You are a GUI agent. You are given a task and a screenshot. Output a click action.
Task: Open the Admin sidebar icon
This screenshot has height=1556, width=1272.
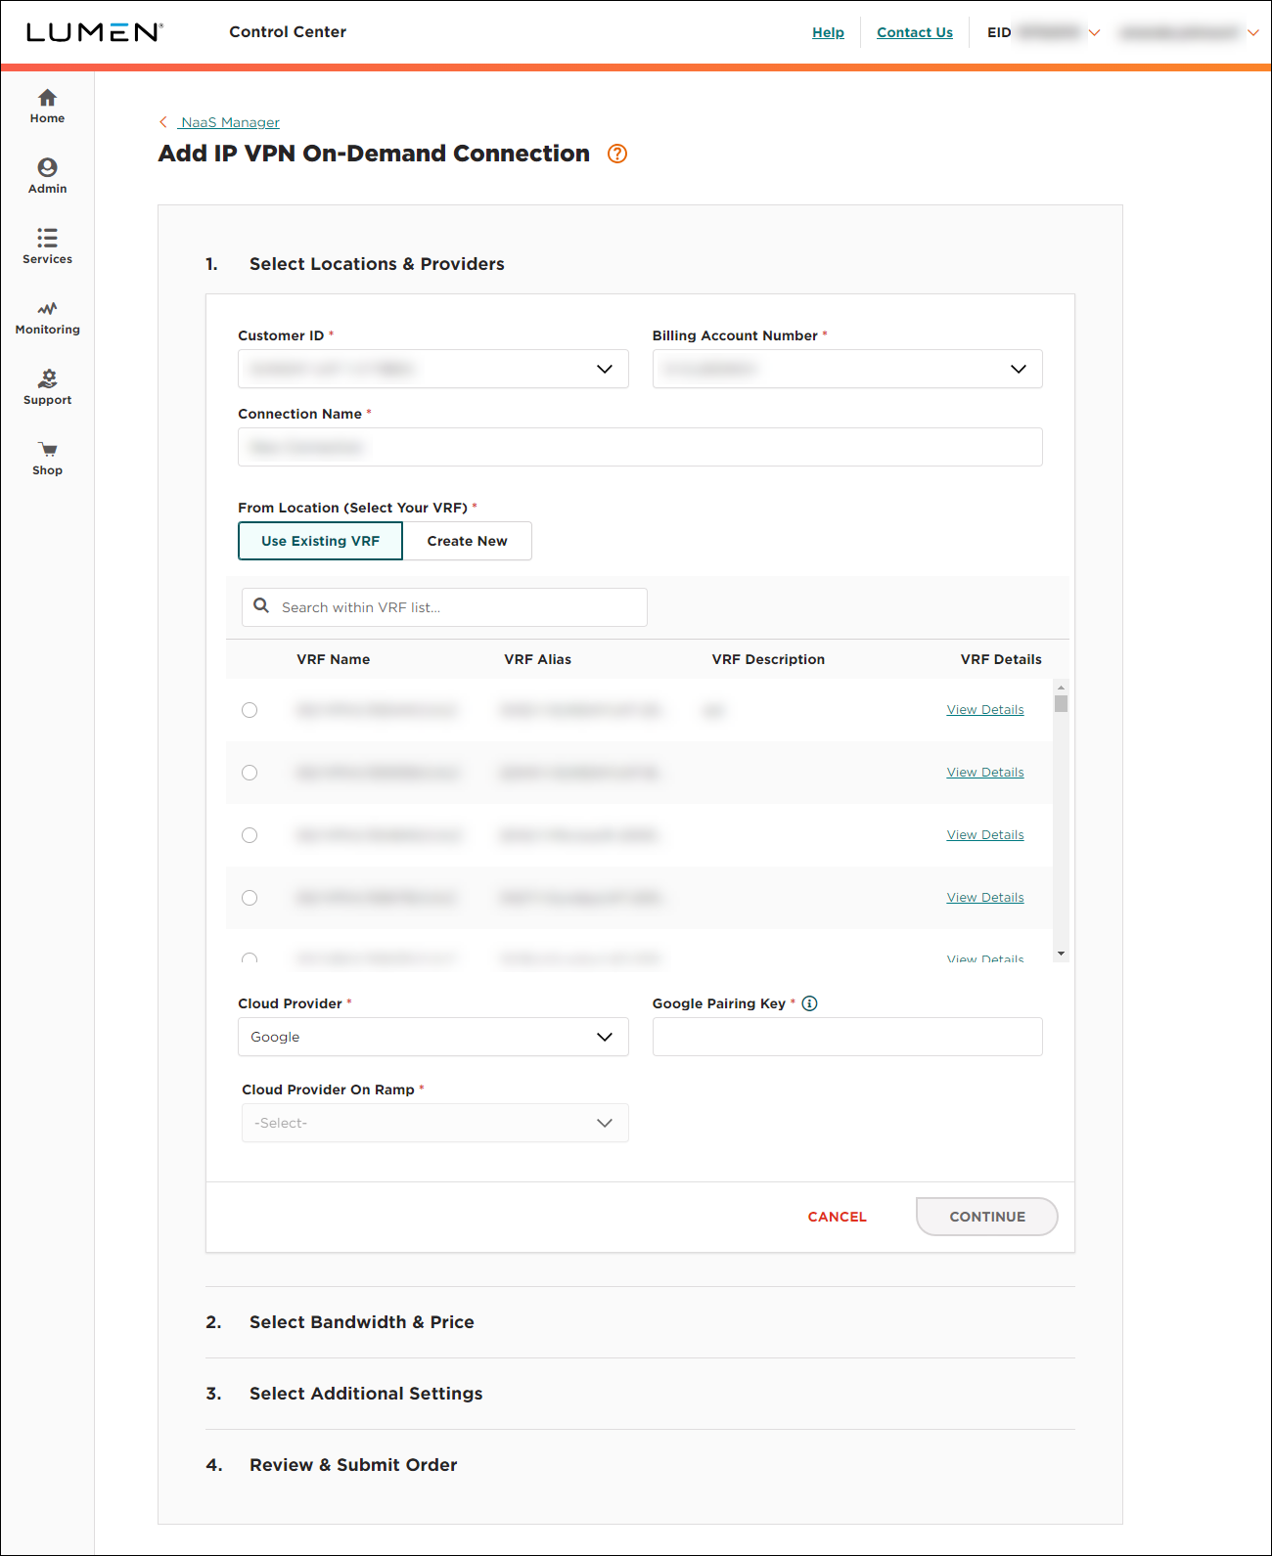pos(47,167)
